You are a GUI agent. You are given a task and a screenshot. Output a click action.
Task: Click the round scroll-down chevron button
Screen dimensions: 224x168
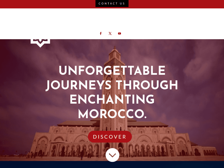(113, 155)
